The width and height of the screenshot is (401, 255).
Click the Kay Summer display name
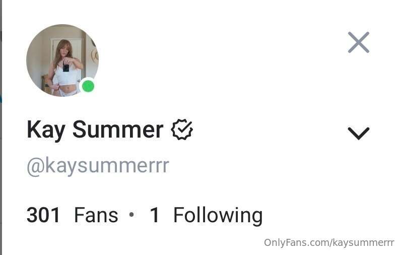tap(95, 130)
